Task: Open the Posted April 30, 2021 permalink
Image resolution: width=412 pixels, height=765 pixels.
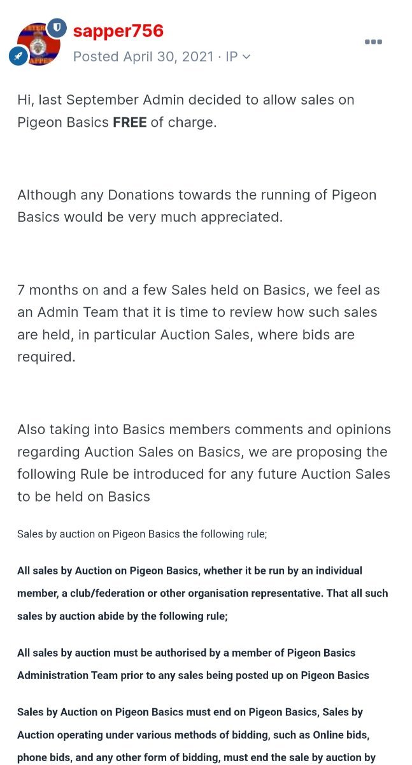Action: click(143, 57)
